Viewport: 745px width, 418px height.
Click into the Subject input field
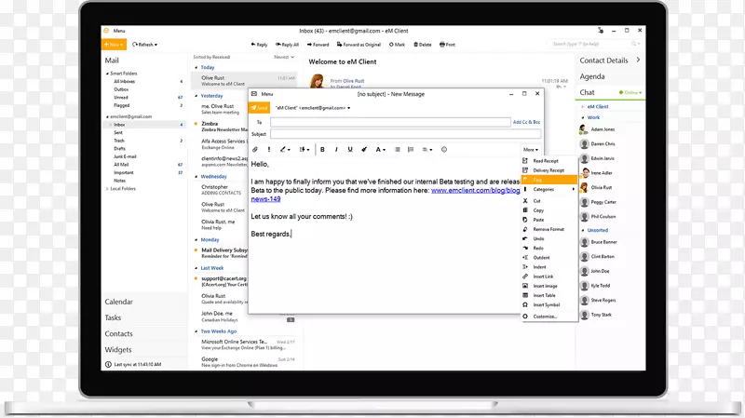tap(391, 134)
